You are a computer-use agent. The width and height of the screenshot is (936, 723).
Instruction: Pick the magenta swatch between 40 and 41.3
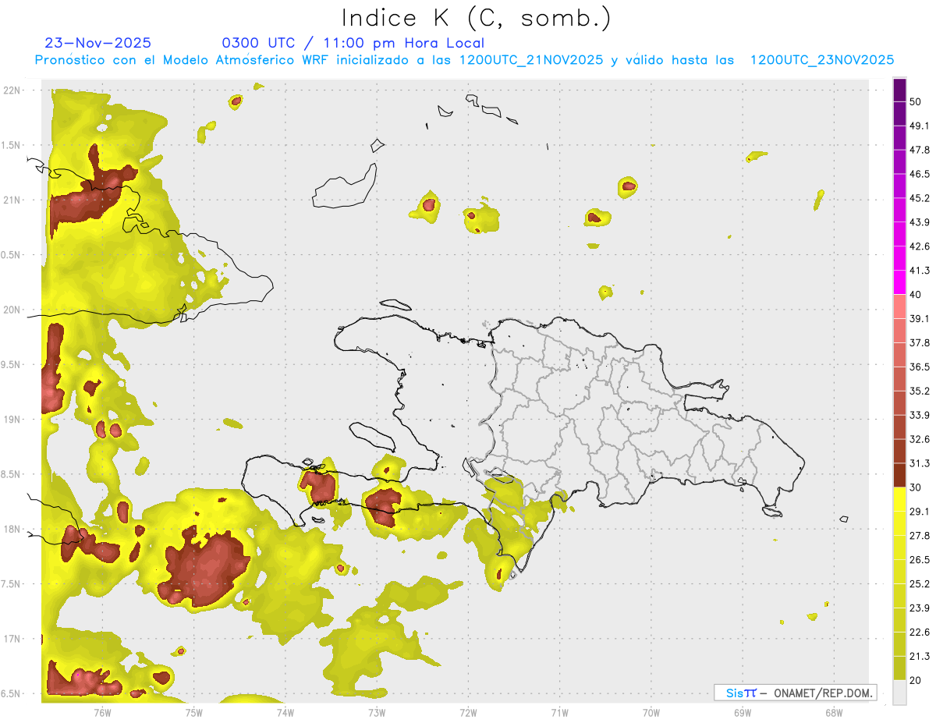899,282
